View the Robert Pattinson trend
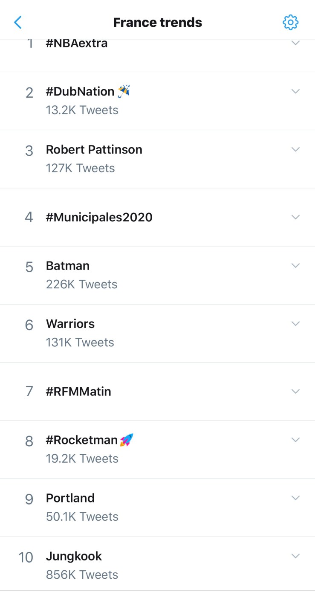The image size is (315, 592). pos(94,150)
